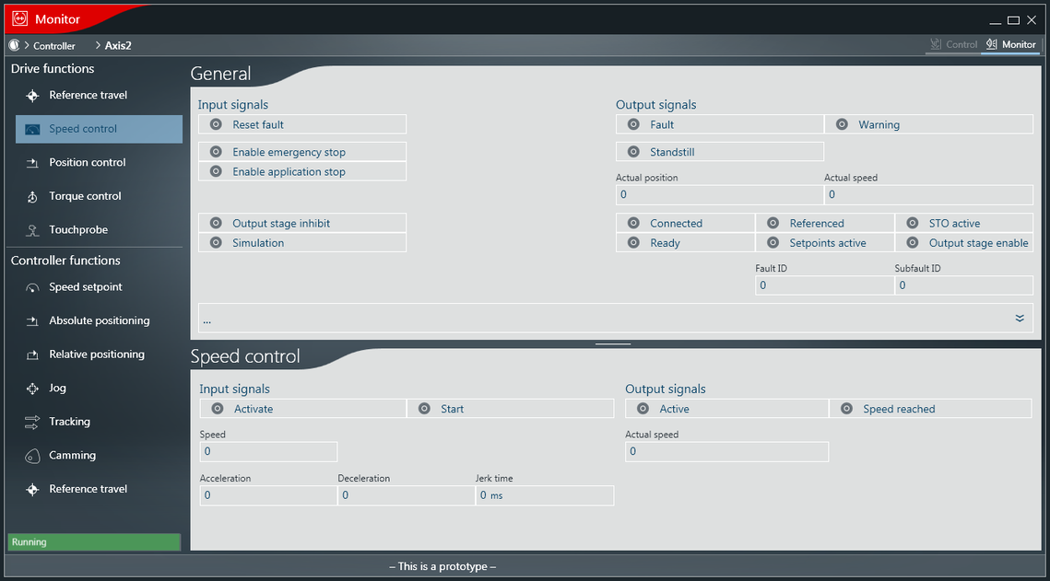
Task: Expand the Controller breadcrumb arrow
Action: [x=28, y=45]
